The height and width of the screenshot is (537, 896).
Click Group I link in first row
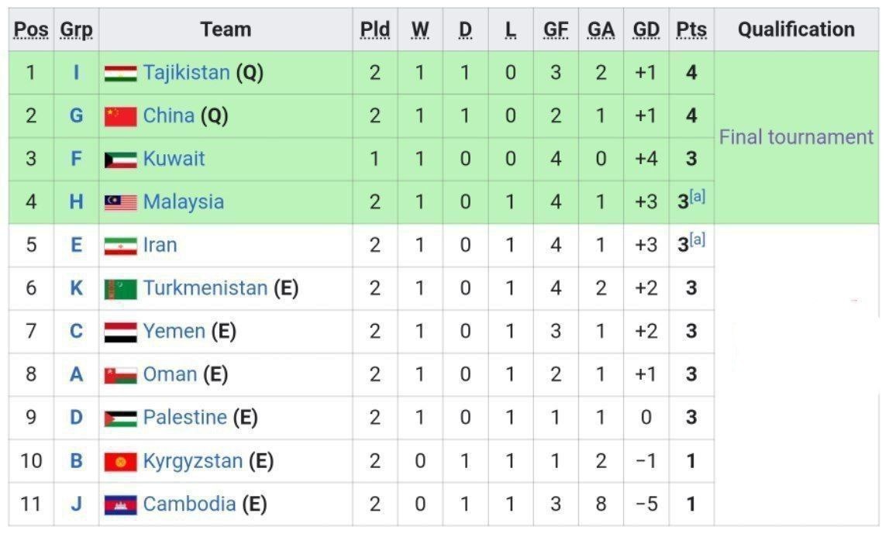tap(76, 73)
